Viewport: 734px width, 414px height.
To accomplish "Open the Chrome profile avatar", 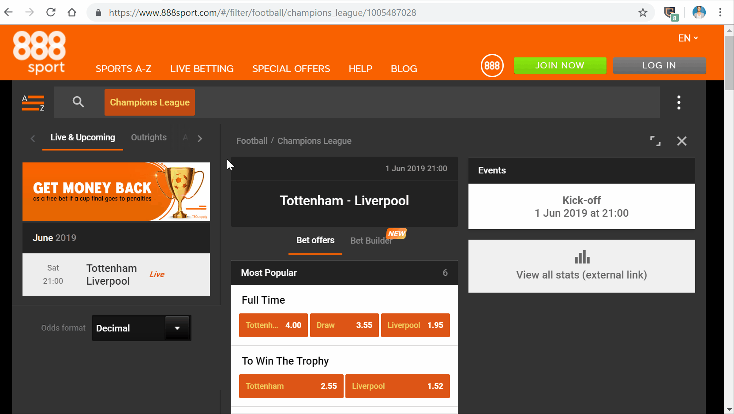I will 699,12.
